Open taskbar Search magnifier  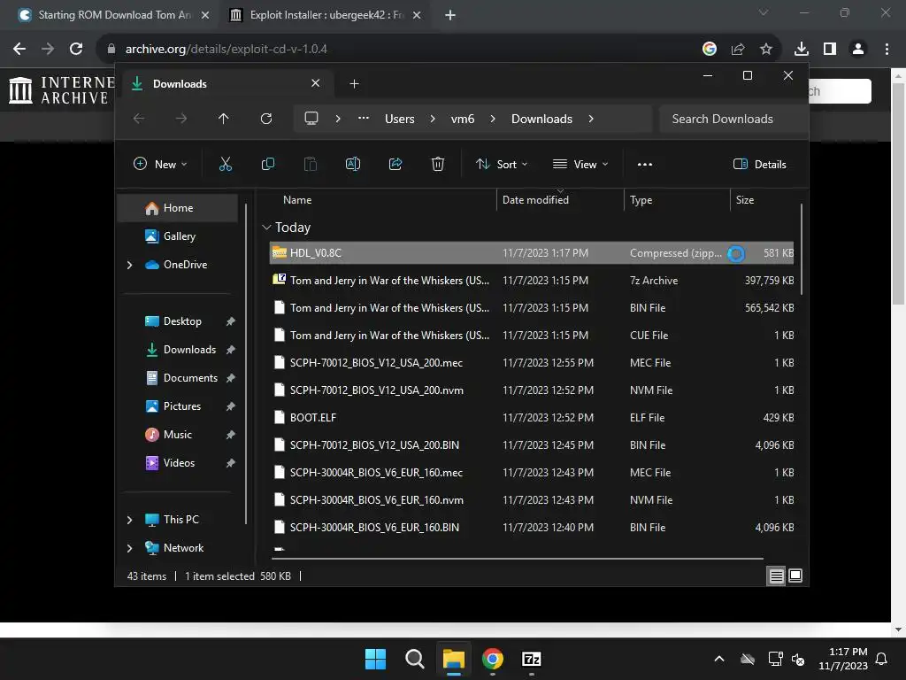tap(415, 659)
